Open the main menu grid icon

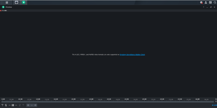point(7,2)
